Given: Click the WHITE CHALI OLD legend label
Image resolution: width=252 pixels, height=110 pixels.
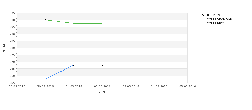Looking at the screenshot, I should pyautogui.click(x=219, y=19).
